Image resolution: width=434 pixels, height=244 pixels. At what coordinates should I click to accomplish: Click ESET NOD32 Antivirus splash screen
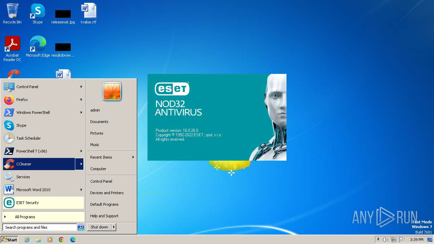point(217,117)
